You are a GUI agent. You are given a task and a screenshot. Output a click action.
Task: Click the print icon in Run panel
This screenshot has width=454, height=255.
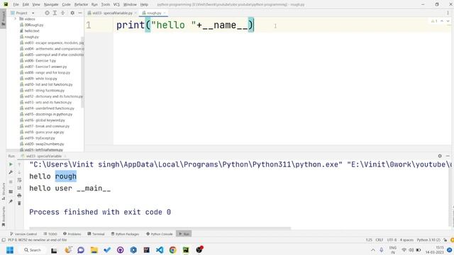19,195
